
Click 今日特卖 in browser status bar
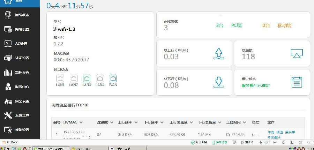pos(10,142)
